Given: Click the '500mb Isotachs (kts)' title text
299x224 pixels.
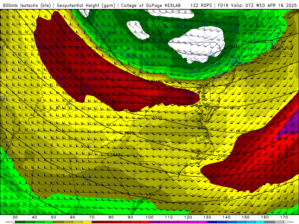Looking at the screenshot, I should [x=27, y=5].
